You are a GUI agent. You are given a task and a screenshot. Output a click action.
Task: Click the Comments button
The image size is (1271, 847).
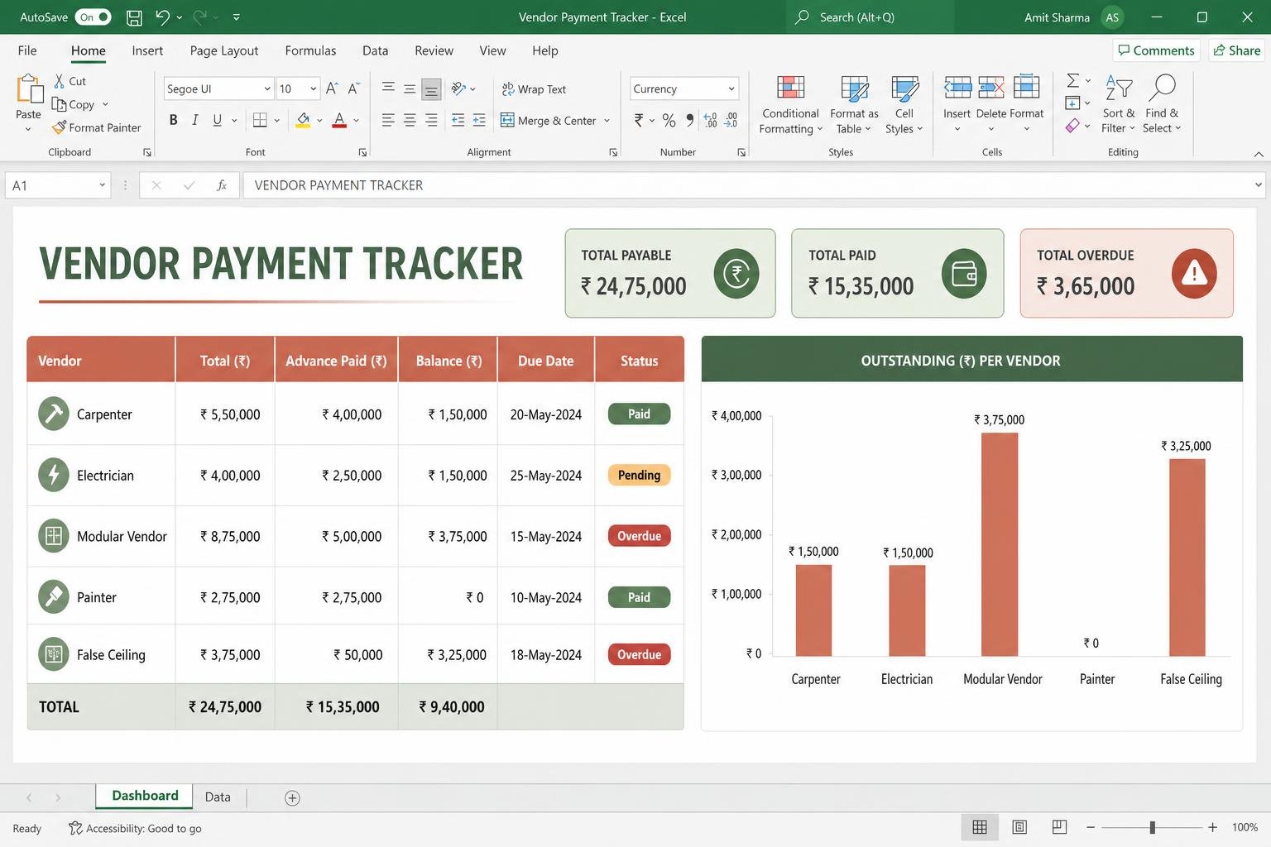pos(1156,50)
